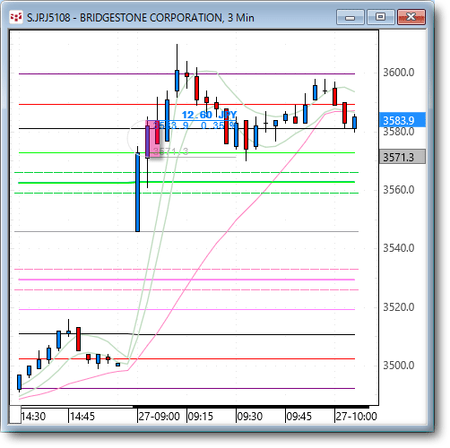Click the horizontal scrollbar above the time axis
Screen dimensions: 450x448
point(251,407)
